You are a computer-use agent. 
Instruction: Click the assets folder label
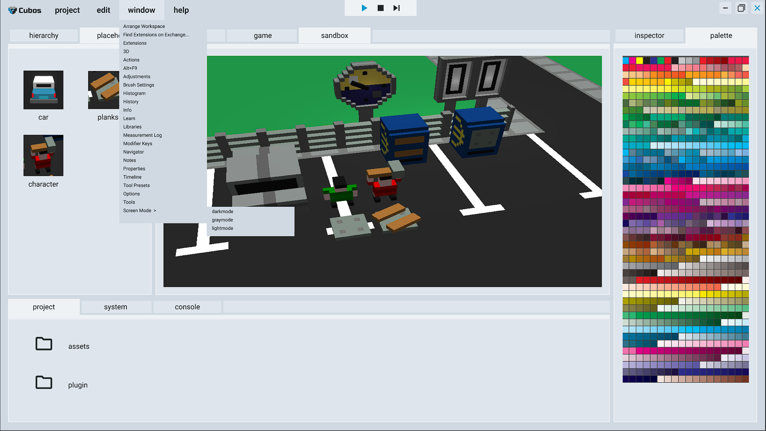pos(79,346)
